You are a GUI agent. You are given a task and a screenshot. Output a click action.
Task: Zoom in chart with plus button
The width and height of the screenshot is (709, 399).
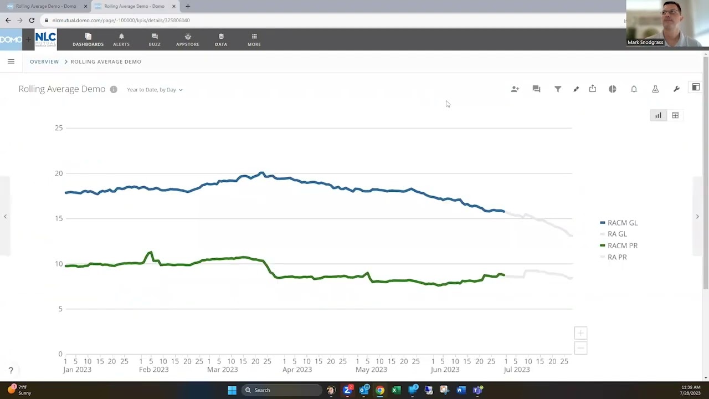(x=580, y=333)
